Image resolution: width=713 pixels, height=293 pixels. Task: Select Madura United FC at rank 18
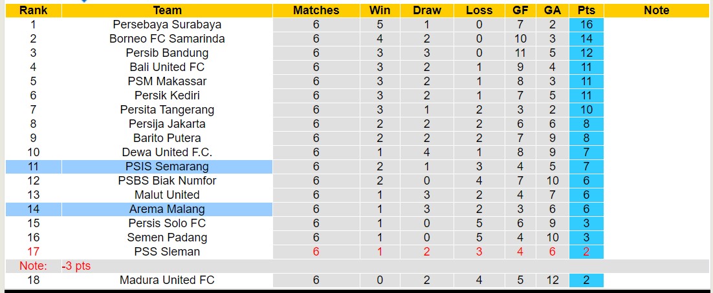[167, 280]
